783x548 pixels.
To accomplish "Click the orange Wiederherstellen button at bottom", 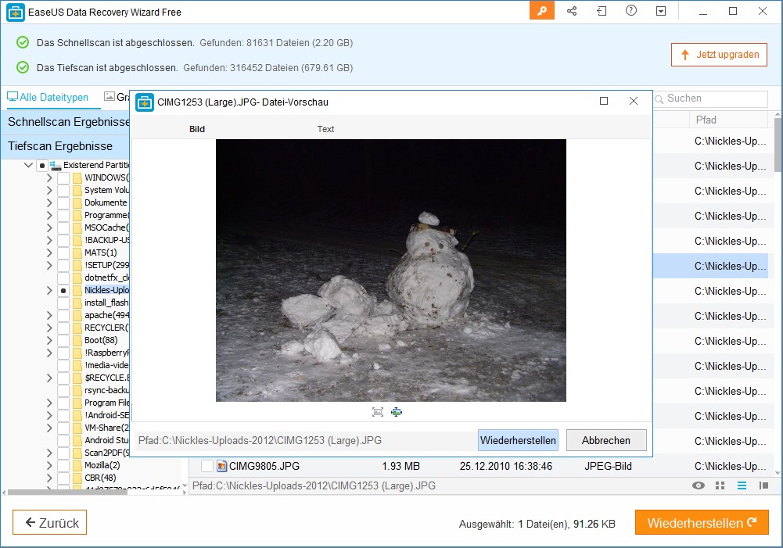I will click(x=702, y=522).
